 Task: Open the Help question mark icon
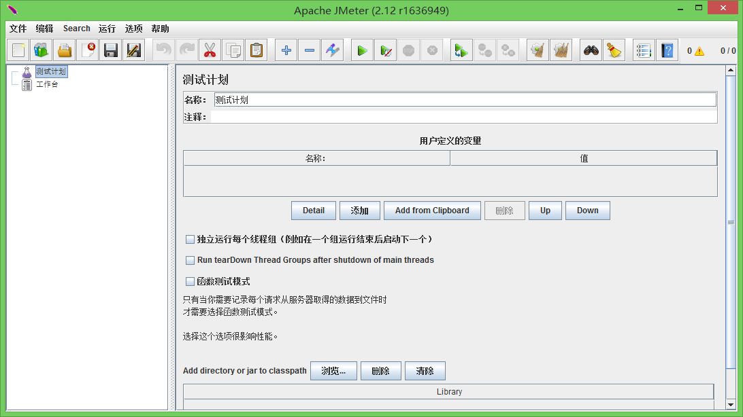coord(667,50)
